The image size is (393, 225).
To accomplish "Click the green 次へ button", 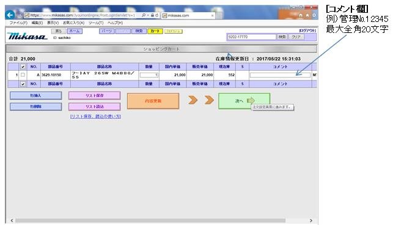I will (244, 101).
